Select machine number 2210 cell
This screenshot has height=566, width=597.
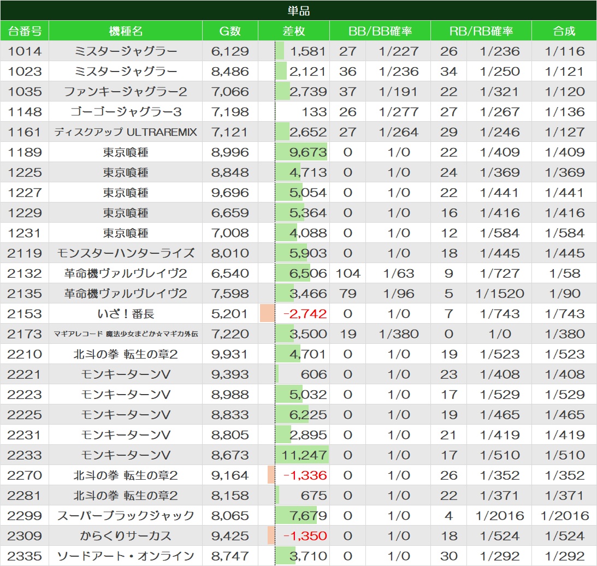25,354
